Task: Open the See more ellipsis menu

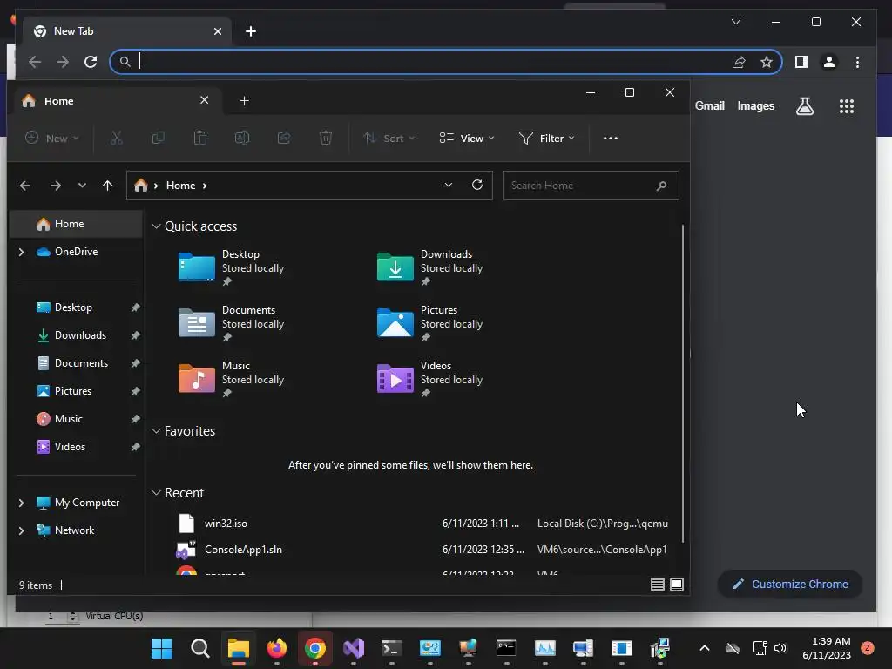Action: click(611, 139)
